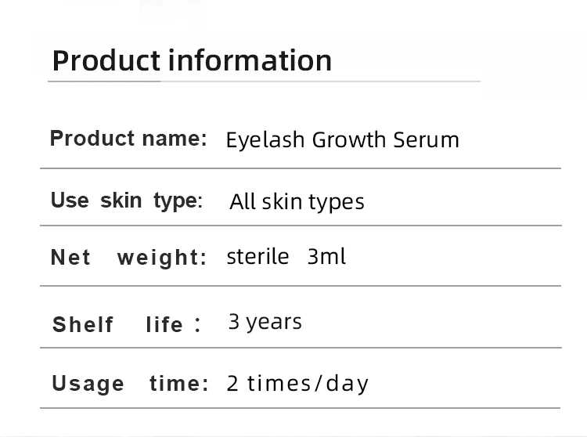The width and height of the screenshot is (587, 437).
Task: Click the word "sterile"
Action: (257, 257)
